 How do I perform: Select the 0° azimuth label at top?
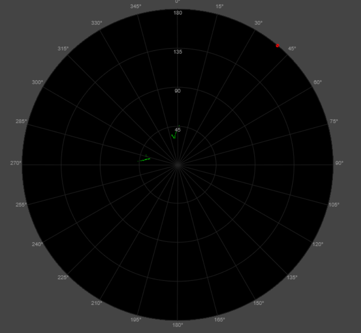pyautogui.click(x=178, y=2)
